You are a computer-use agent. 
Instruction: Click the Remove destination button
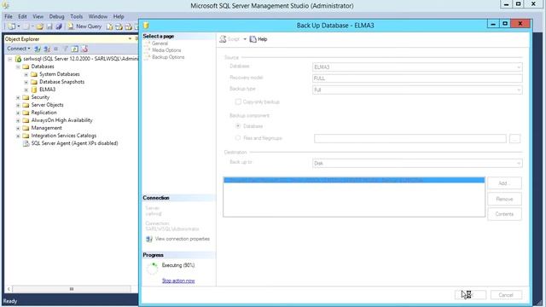[504, 199]
